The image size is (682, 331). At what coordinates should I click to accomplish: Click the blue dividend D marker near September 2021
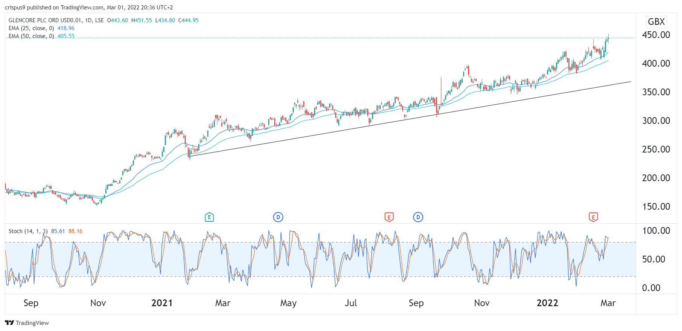(x=418, y=217)
